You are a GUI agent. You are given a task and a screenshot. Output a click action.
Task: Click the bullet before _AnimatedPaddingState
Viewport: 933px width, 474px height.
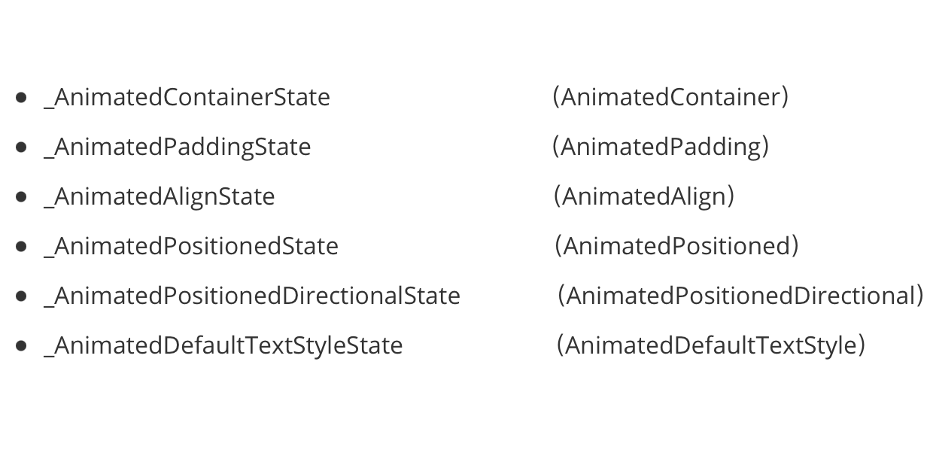[x=21, y=147]
